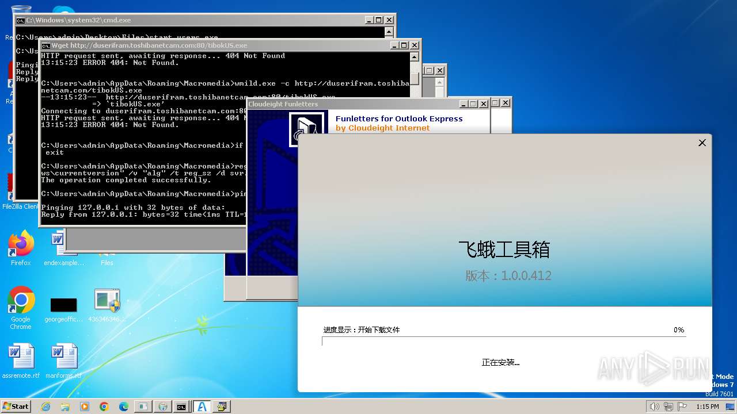Click the Wget window scrollbar up arrow
This screenshot has width=737, height=414.
coord(415,56)
